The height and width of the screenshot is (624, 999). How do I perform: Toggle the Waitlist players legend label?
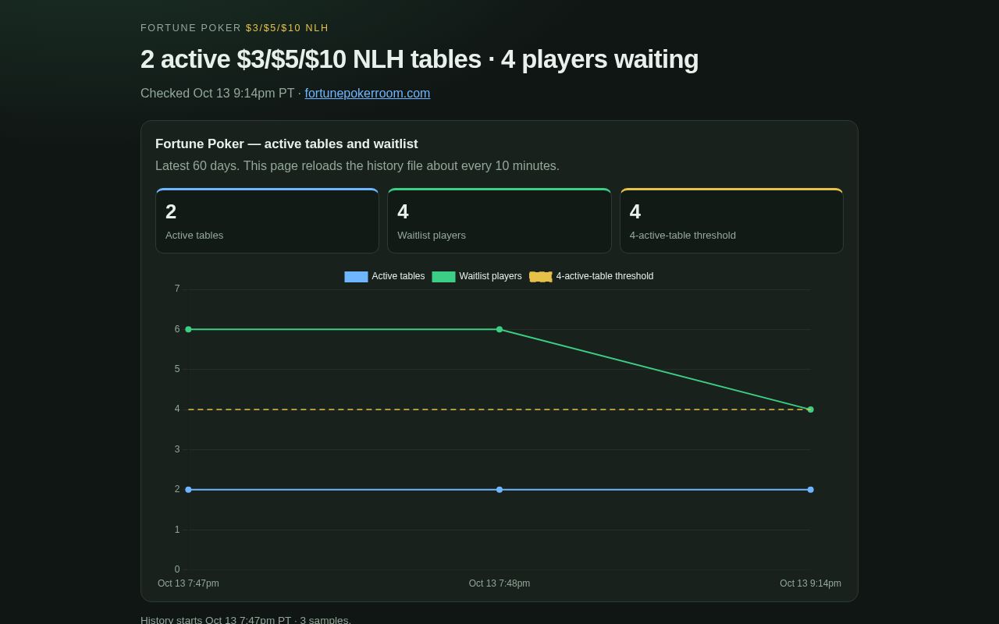[x=490, y=276]
